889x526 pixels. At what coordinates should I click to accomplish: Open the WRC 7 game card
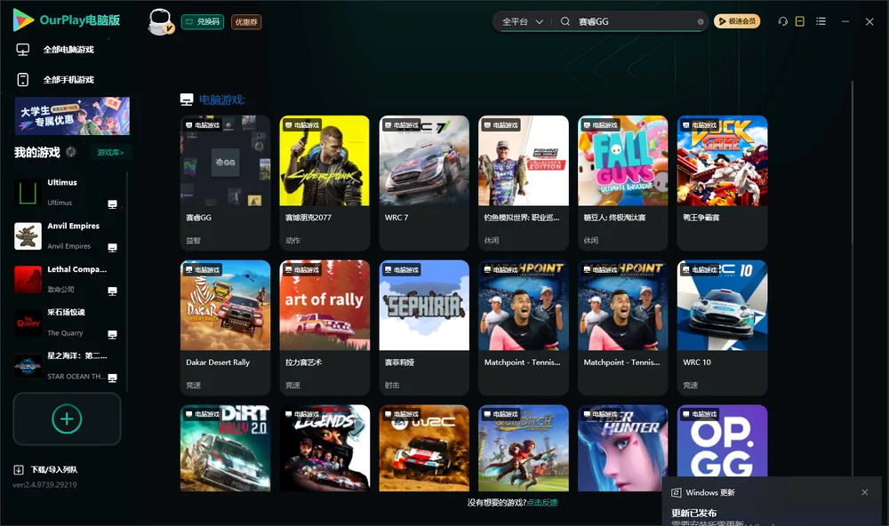[424, 182]
